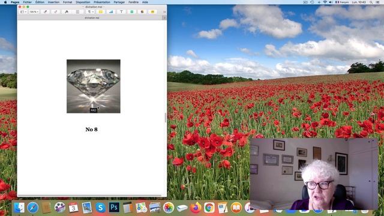Image resolution: width=384 pixels, height=216 pixels.
Task: Click the Pages window vertical scrollbar
Action: coord(166,118)
